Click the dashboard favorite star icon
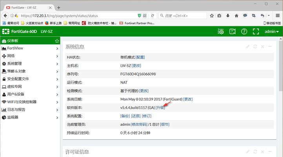The height and width of the screenshot is (157, 283). pyautogui.click(x=57, y=41)
